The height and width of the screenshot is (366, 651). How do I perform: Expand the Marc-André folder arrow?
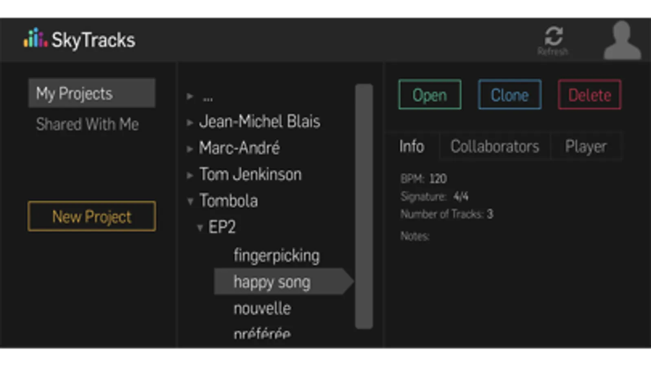tap(190, 149)
